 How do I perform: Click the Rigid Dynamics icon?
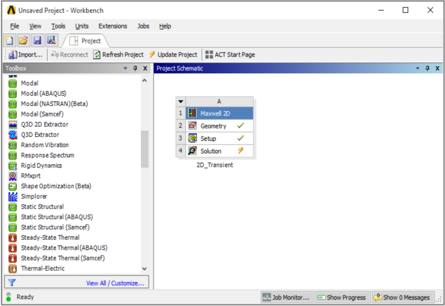[x=12, y=166]
